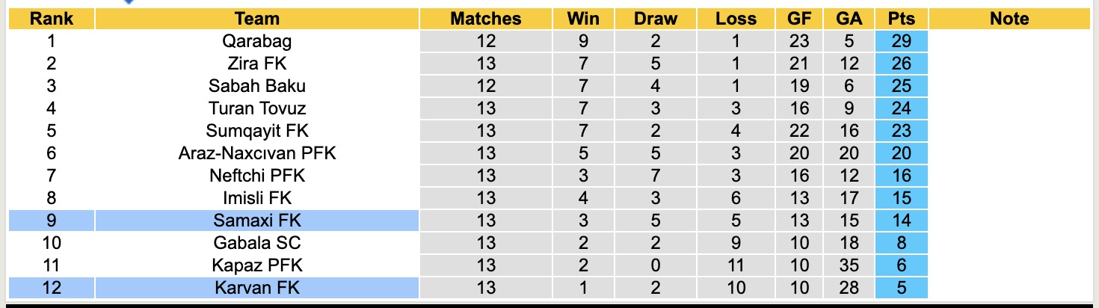This screenshot has width=1099, height=308.
Task: Click the Team column header
Action: pos(256,19)
